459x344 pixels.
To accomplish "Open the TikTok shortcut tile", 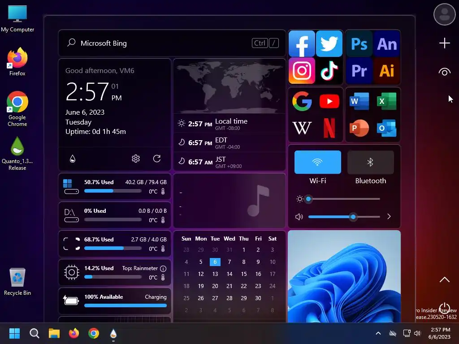I will pyautogui.click(x=329, y=70).
